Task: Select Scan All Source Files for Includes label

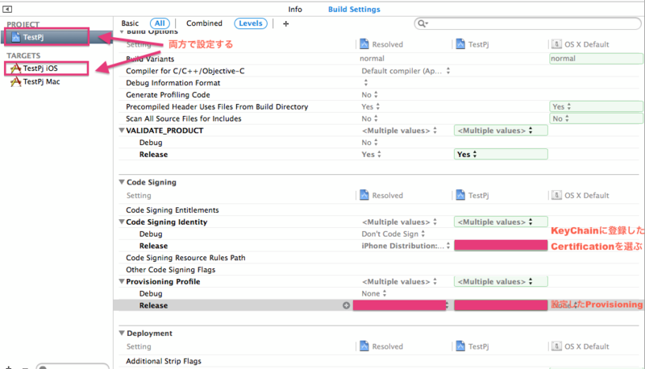Action: click(184, 118)
